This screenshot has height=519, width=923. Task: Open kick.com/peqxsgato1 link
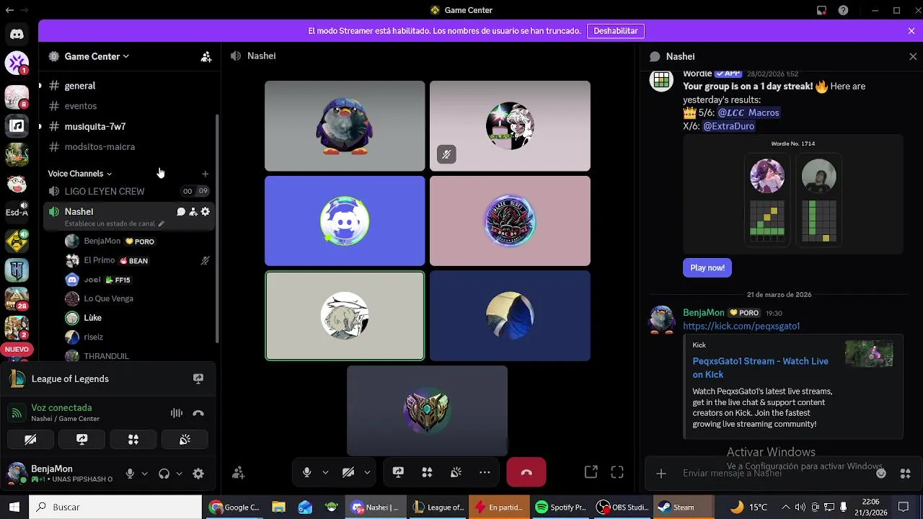coord(741,327)
